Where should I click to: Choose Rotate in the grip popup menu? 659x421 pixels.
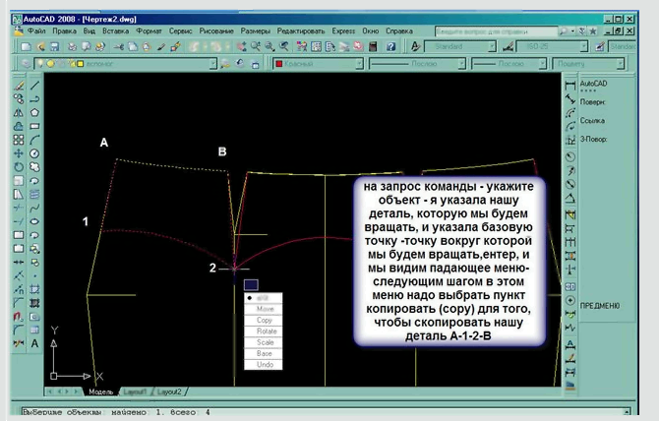(265, 331)
